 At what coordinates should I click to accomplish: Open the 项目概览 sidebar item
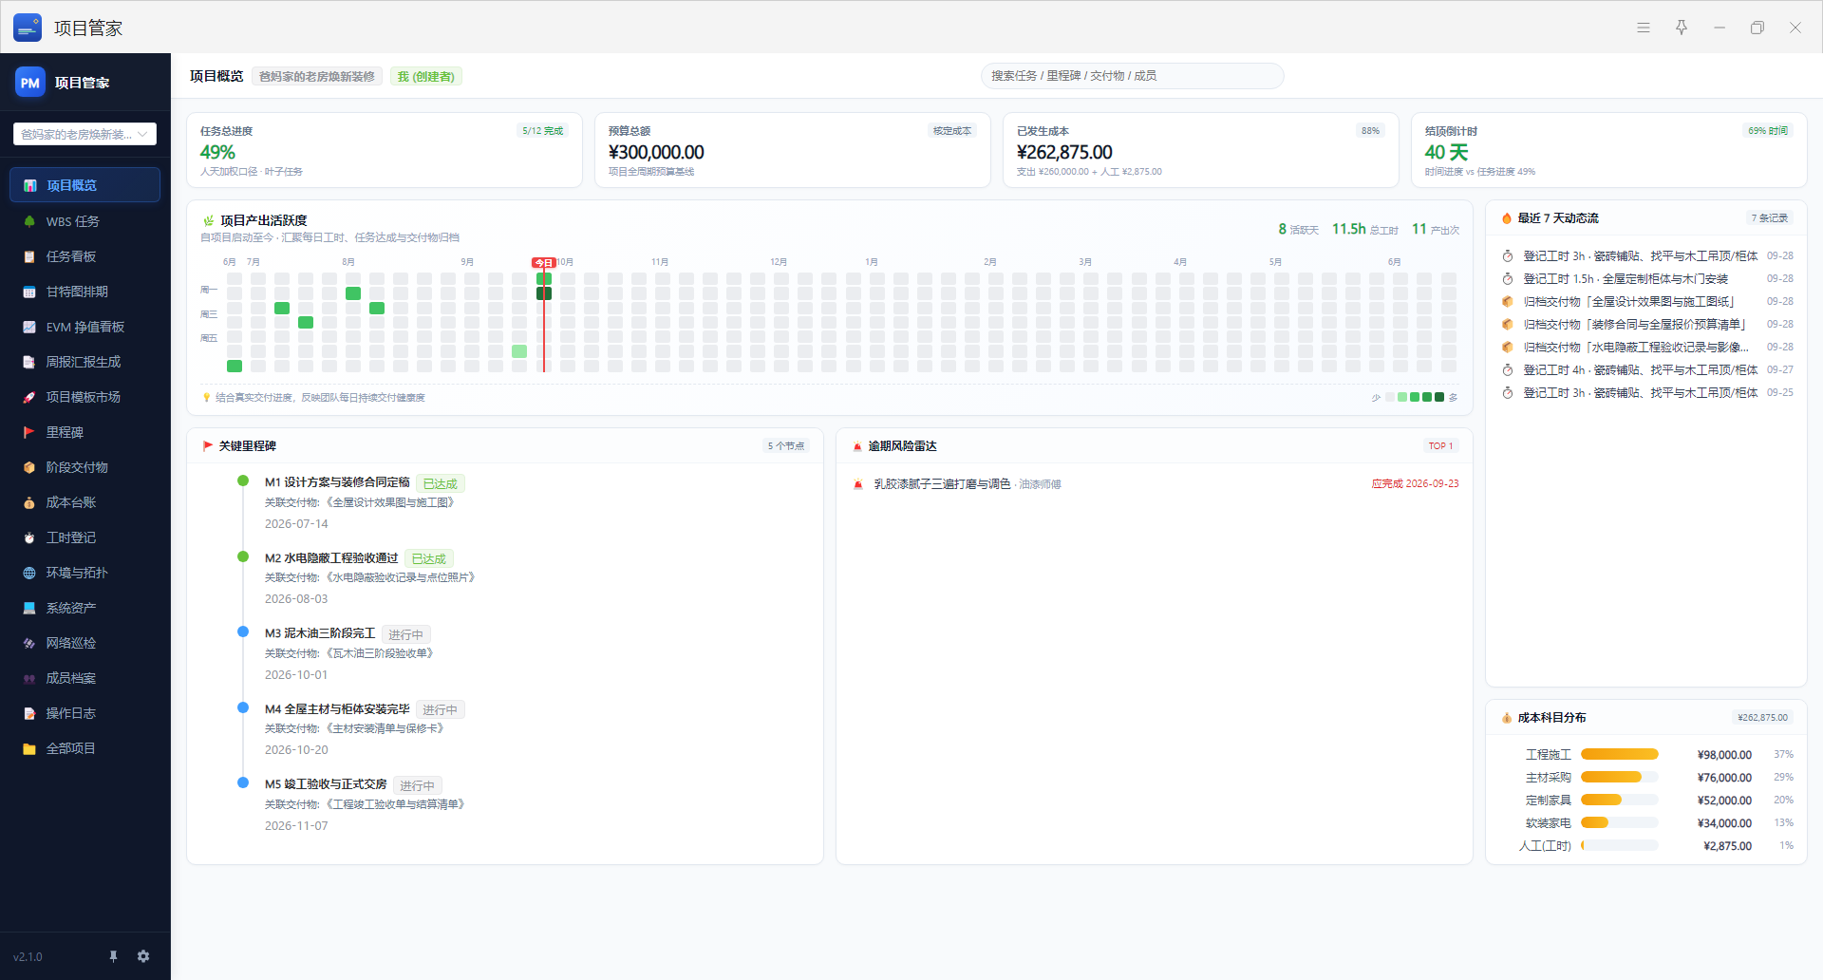[85, 185]
